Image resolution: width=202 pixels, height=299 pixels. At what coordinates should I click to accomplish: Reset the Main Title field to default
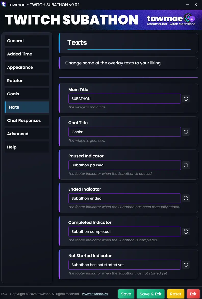(x=186, y=99)
